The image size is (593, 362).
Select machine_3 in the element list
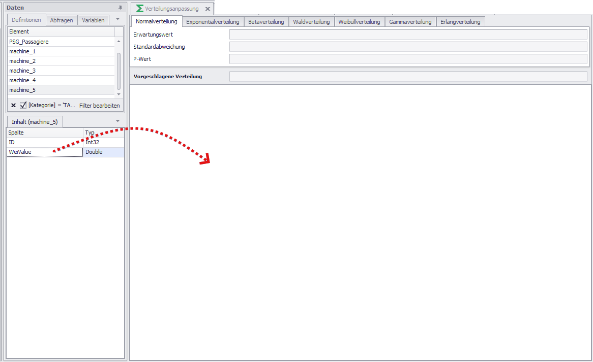click(x=22, y=71)
